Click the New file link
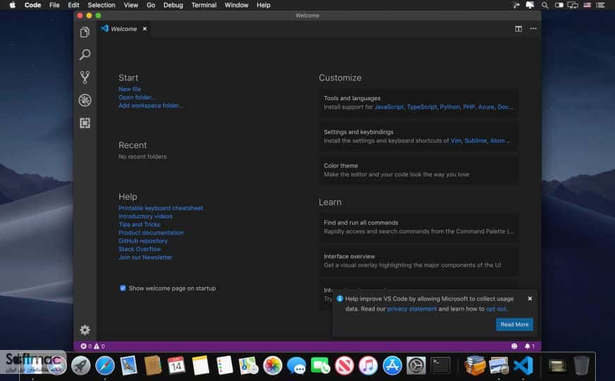 pos(129,89)
